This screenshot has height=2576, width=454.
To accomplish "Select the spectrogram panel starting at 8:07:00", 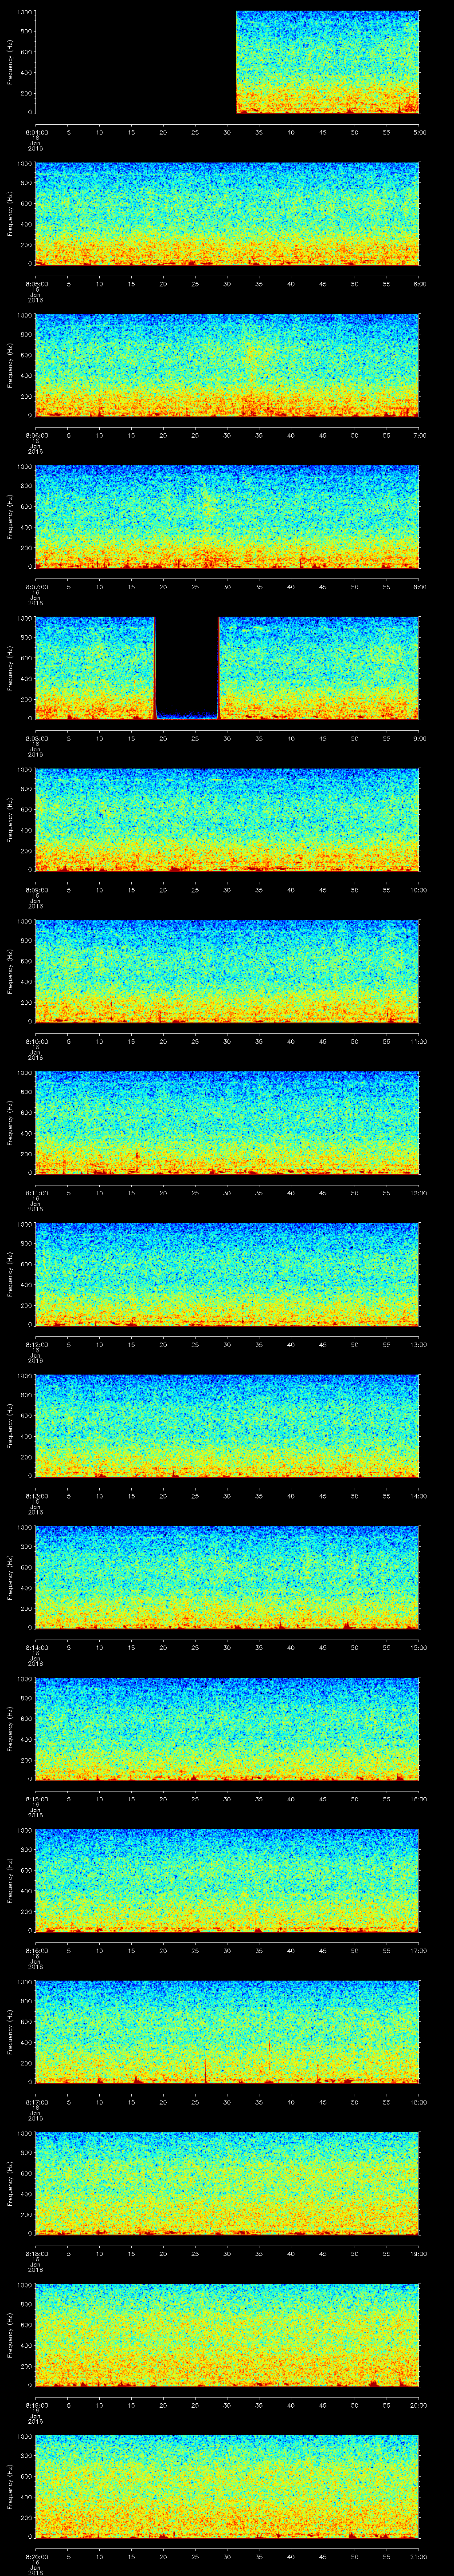I will [227, 517].
